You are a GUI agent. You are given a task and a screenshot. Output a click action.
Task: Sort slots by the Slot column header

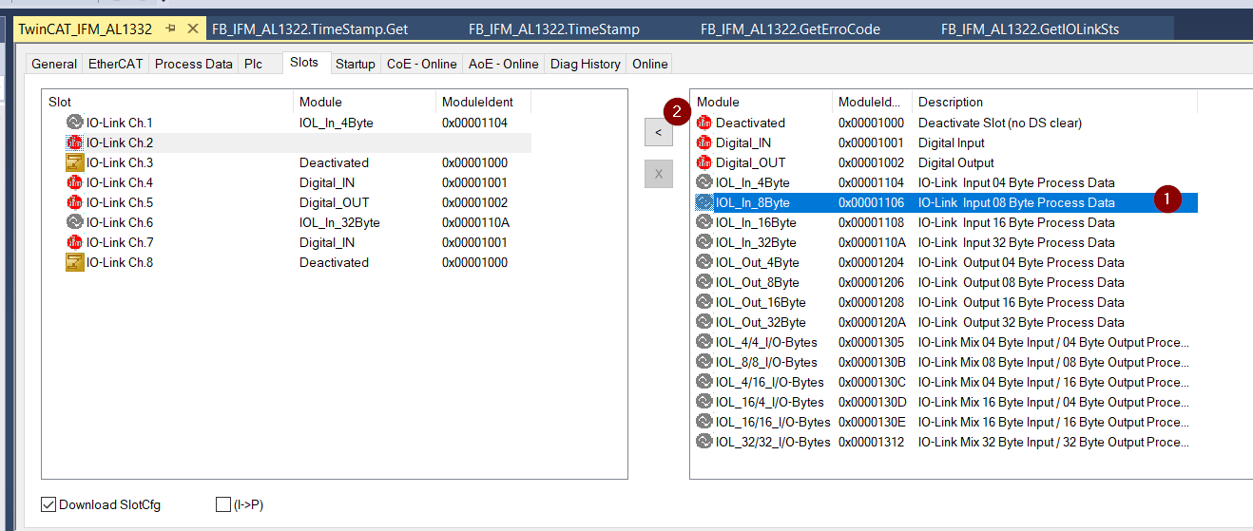tap(170, 102)
